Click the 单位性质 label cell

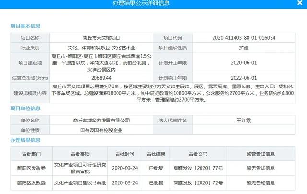pyautogui.click(x=30, y=130)
